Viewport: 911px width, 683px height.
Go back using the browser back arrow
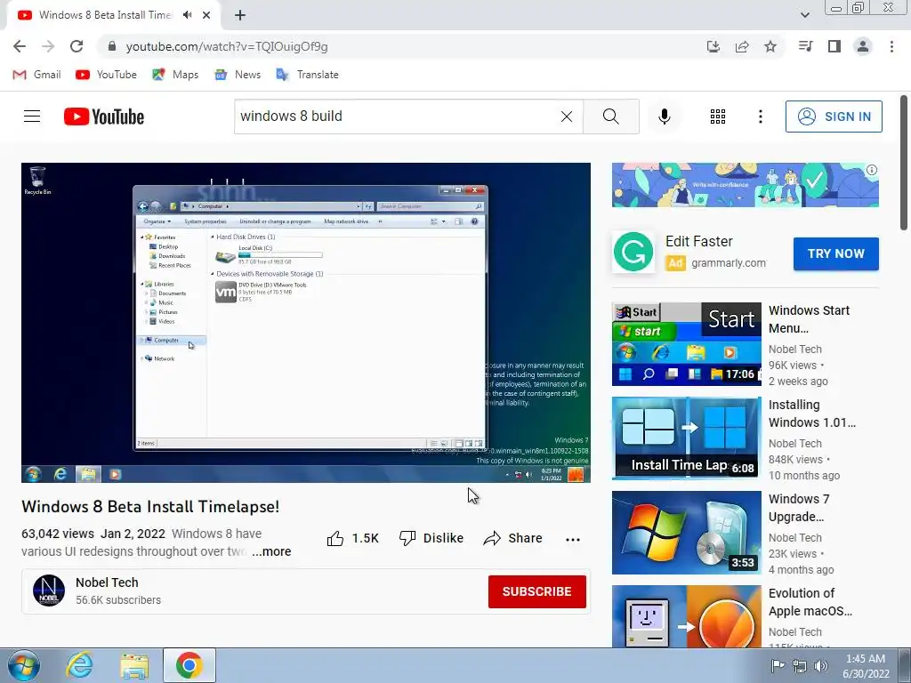coord(20,46)
